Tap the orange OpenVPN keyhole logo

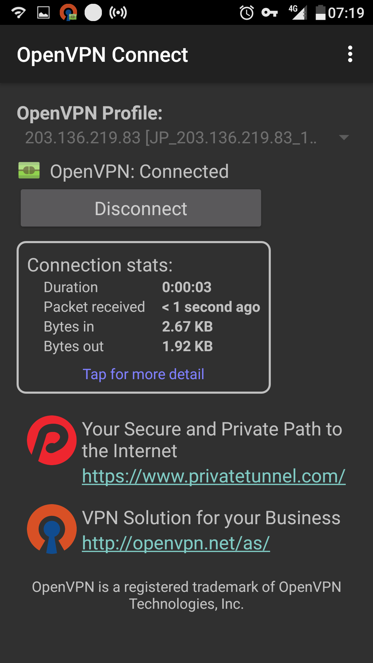[x=52, y=529]
